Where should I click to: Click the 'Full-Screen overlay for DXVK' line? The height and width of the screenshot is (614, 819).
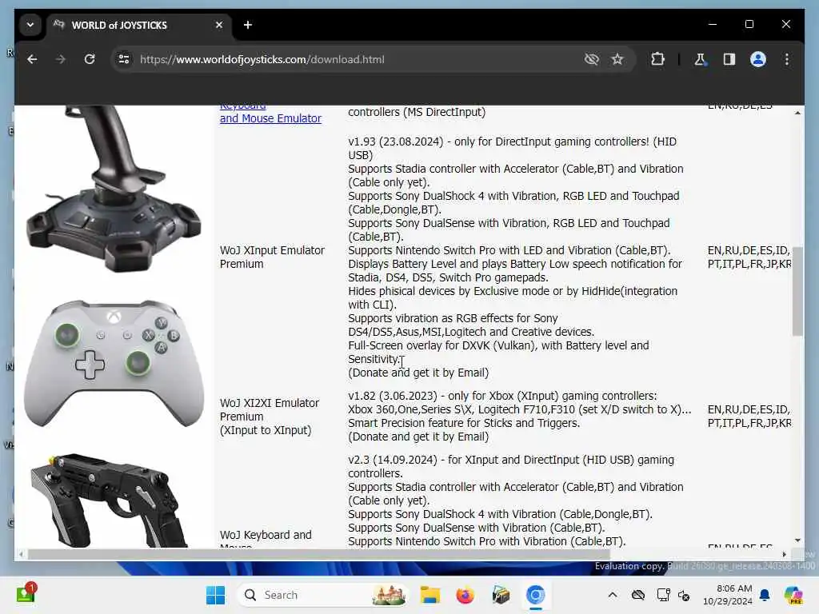[x=498, y=352]
